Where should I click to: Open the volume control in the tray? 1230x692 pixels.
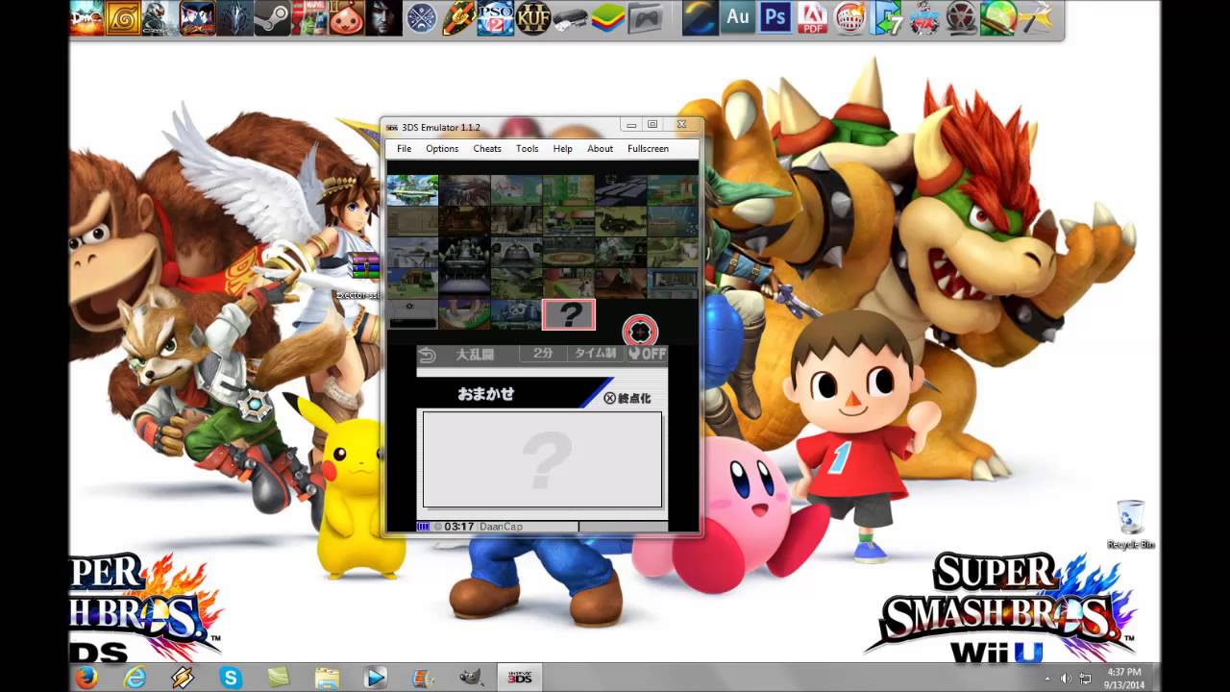[1065, 679]
